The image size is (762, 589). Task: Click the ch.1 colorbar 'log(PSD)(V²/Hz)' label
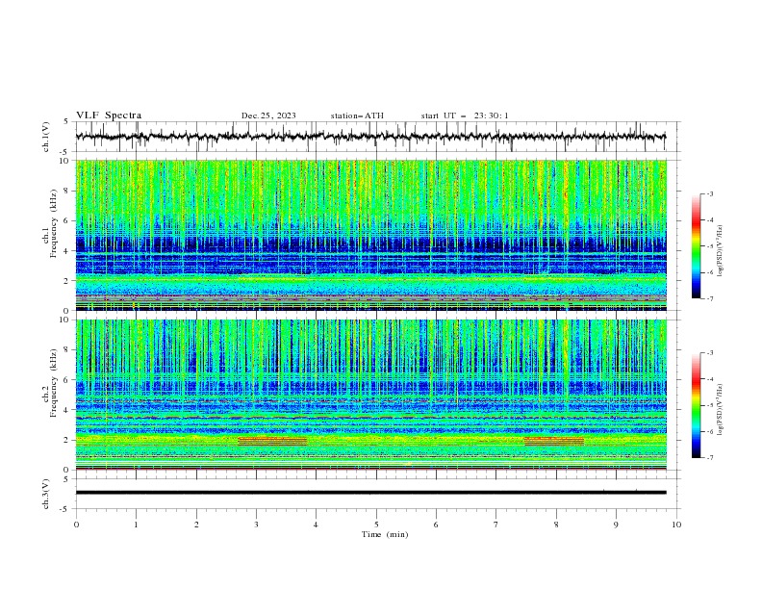720,251
